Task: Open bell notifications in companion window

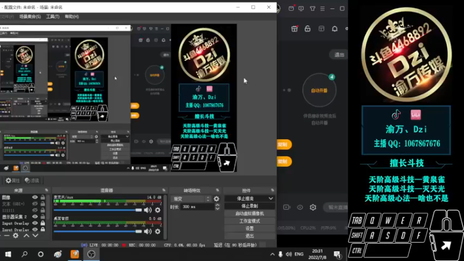Action: [335, 28]
